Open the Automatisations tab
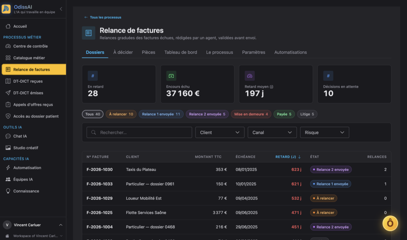This screenshot has width=407, height=240. click(291, 52)
